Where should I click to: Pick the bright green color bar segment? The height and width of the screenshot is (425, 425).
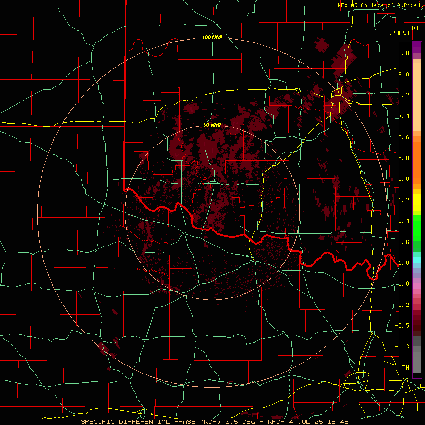(417, 228)
